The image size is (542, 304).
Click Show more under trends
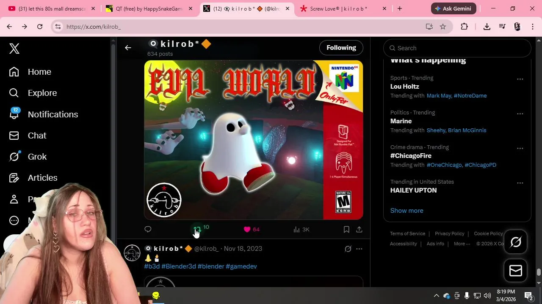pyautogui.click(x=406, y=211)
